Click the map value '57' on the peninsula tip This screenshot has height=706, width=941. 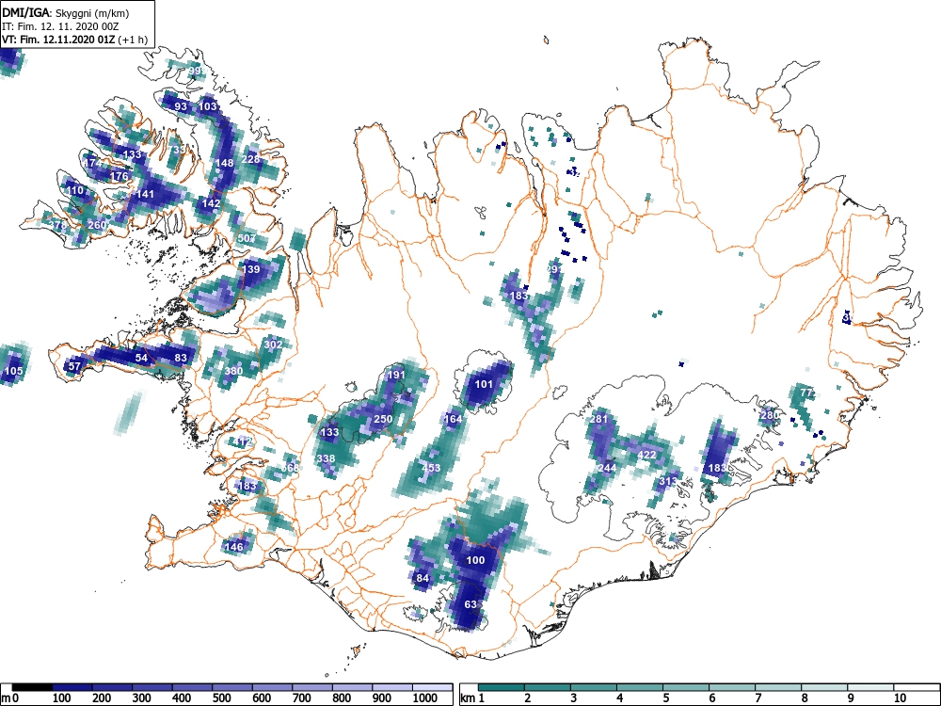tap(74, 366)
